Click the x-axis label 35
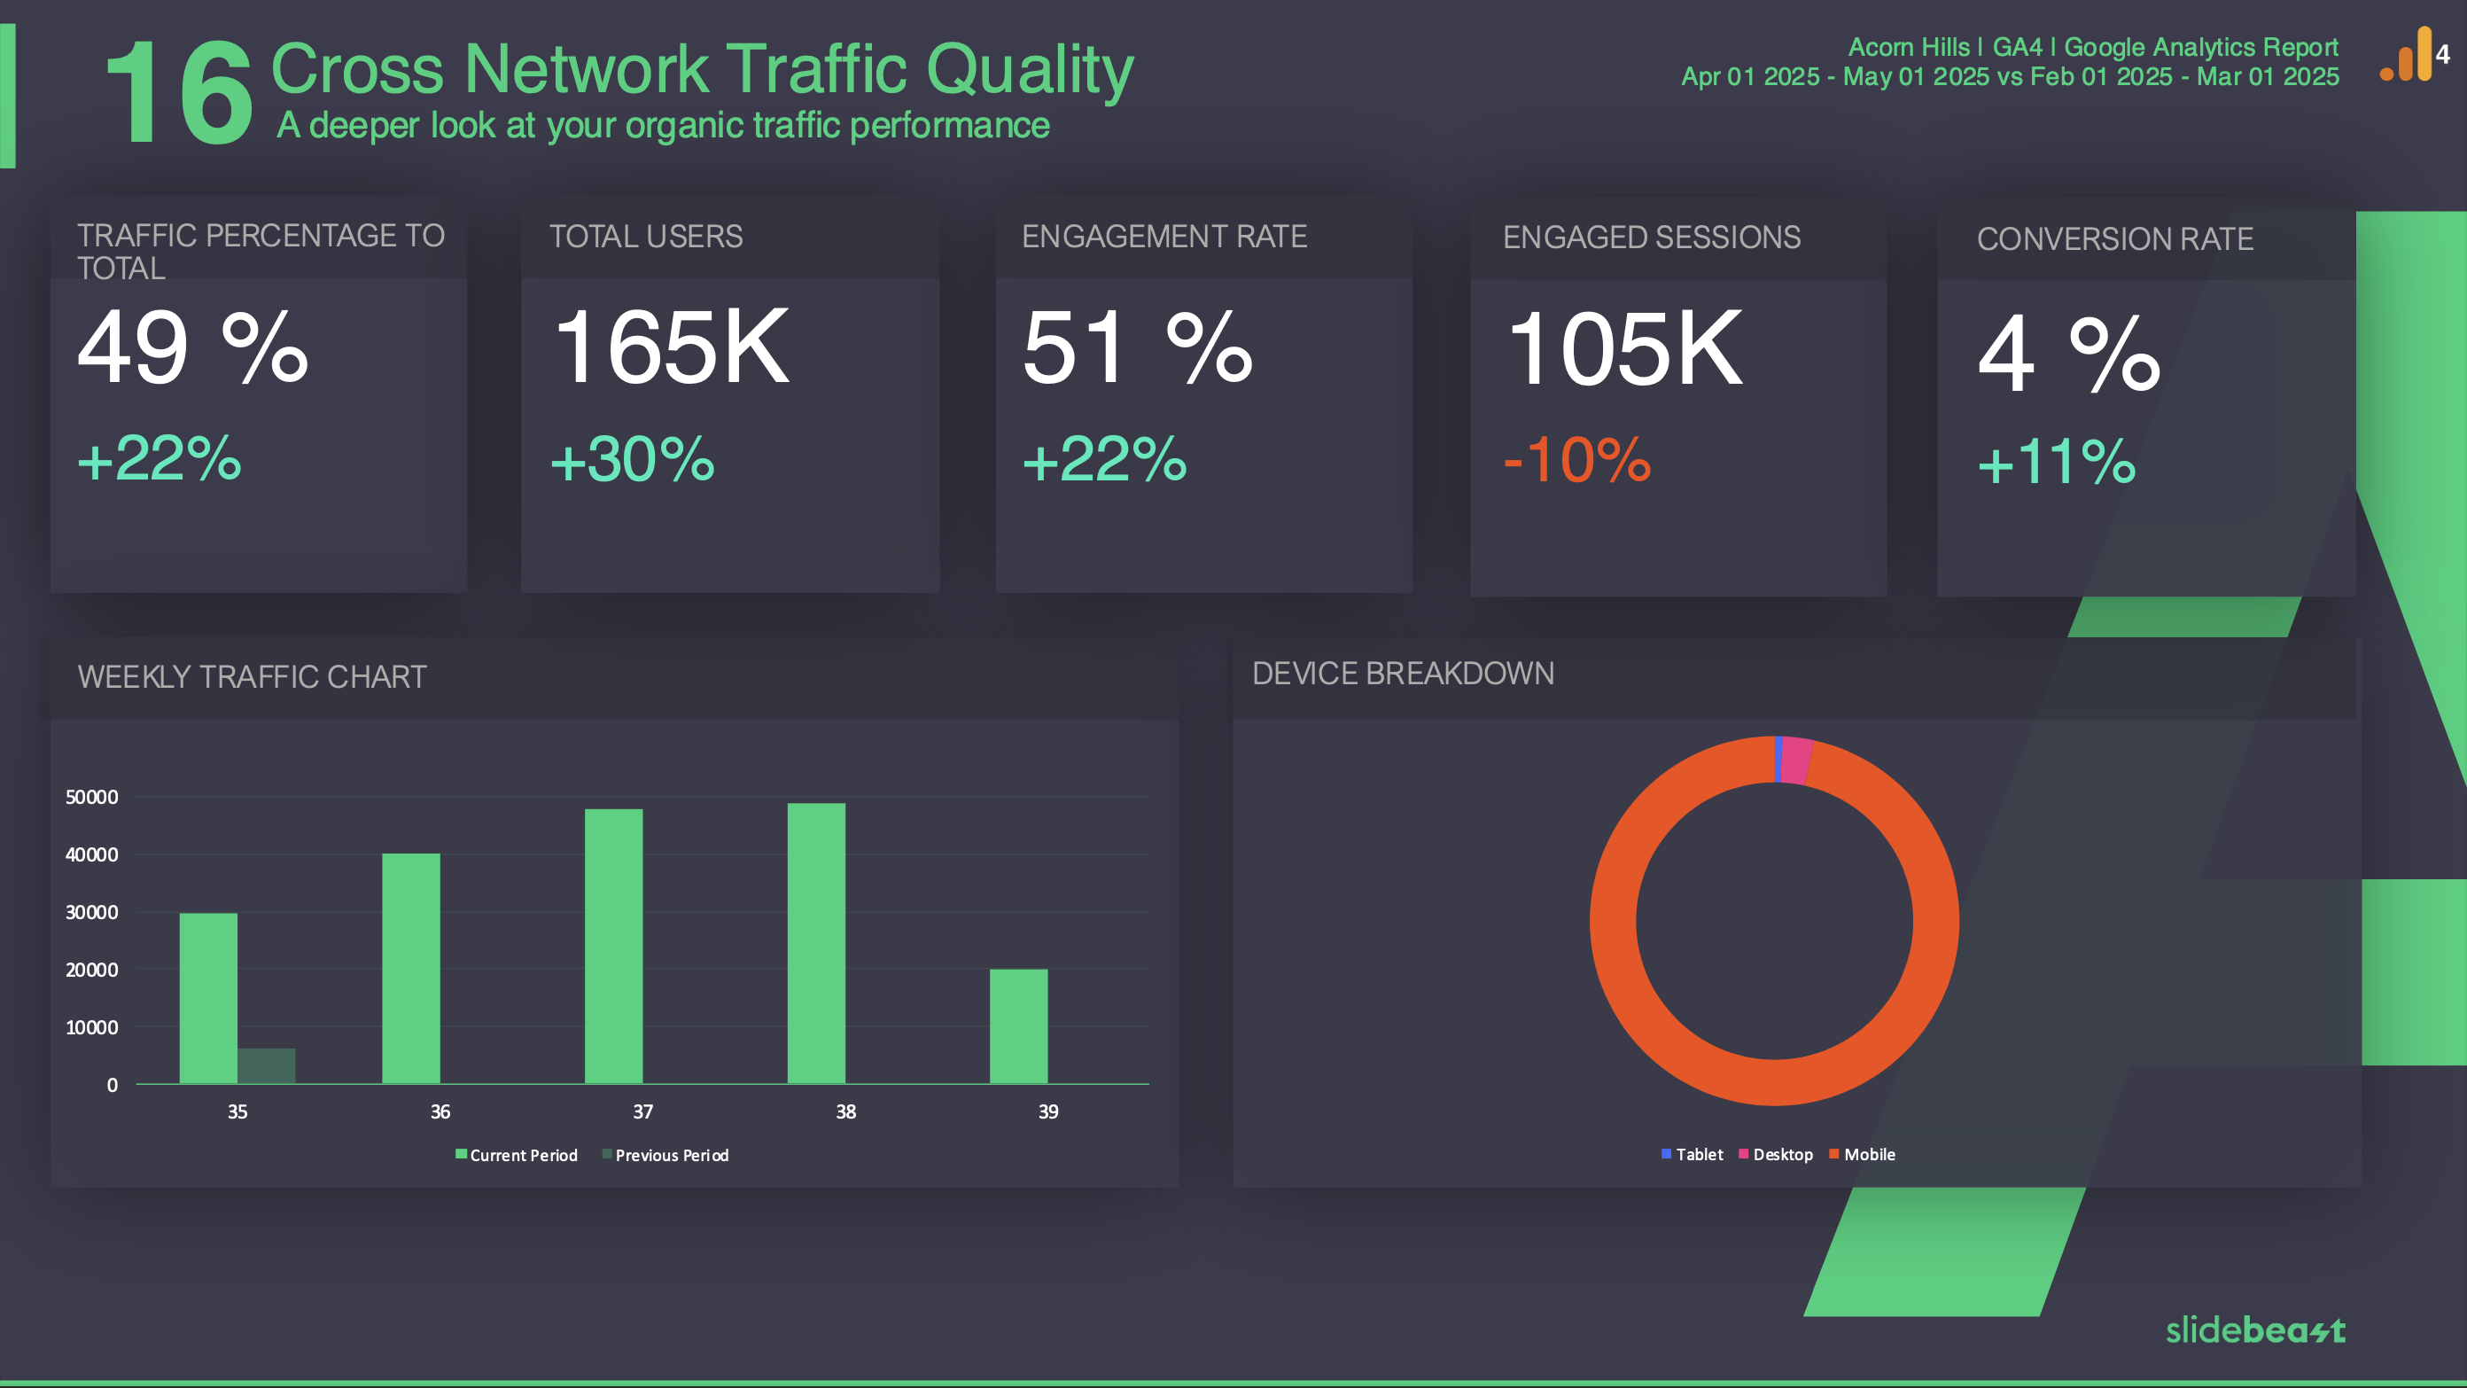The image size is (2467, 1388). (237, 1111)
